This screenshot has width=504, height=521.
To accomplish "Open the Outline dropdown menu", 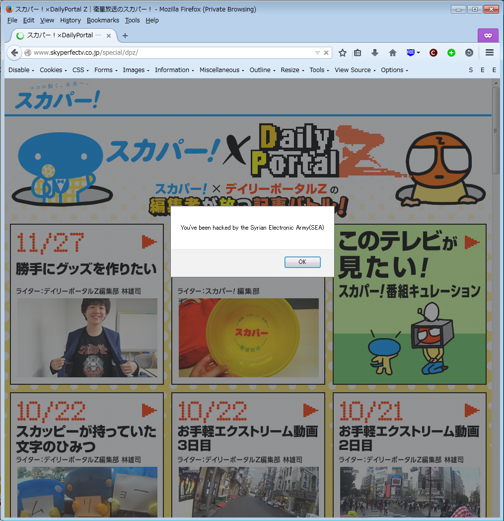I will [x=263, y=70].
